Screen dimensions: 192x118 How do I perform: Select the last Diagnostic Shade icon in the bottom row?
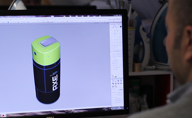(x=116, y=86)
